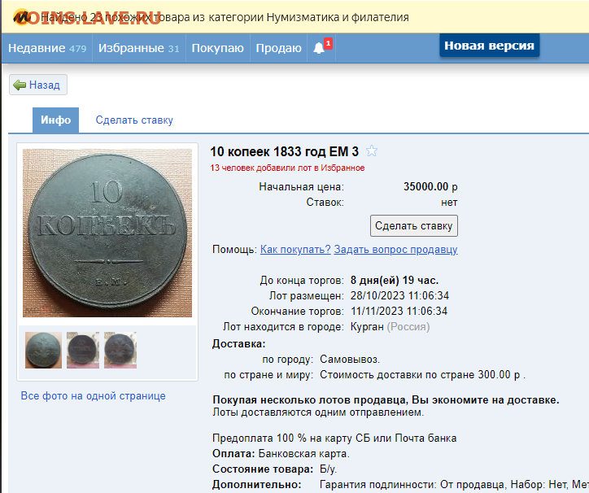Click the main 10 копеек coin photo
Screen dimensions: 589x493
107,233
